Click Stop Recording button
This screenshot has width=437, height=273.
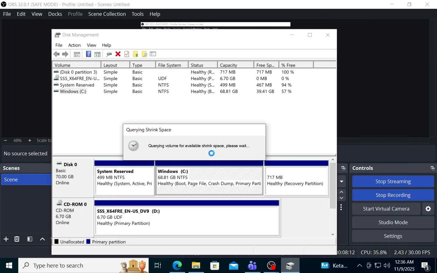click(393, 195)
